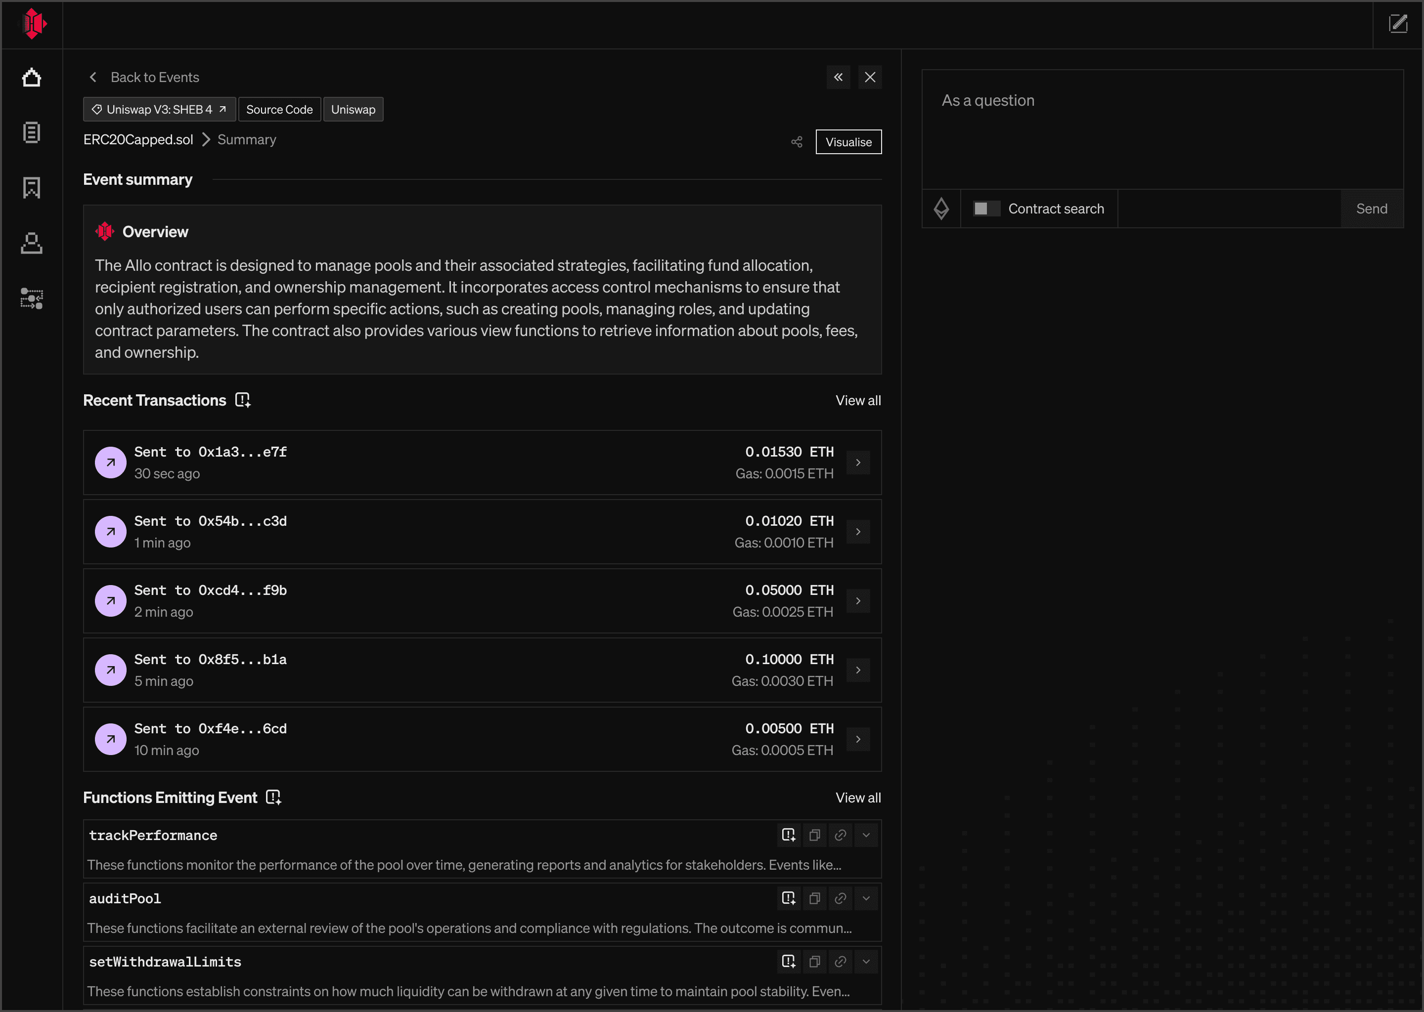Screen dimensions: 1424x1012
Task: Open the document list sidebar icon
Action: 31,132
